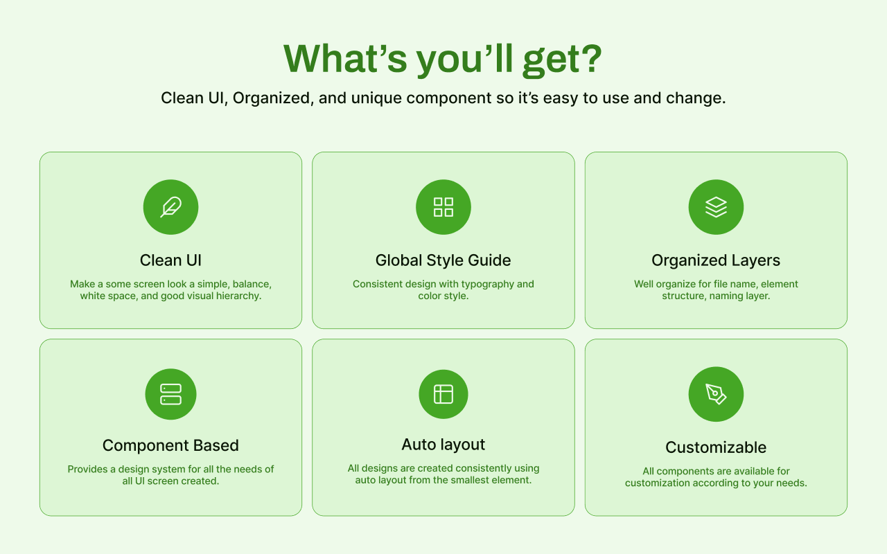
Task: Click the design system description text
Action: [x=170, y=475]
